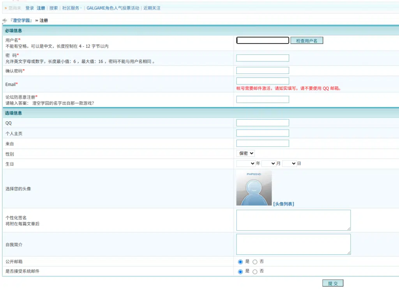
Task: Click the default PHPWind avatar image
Action: (254, 188)
